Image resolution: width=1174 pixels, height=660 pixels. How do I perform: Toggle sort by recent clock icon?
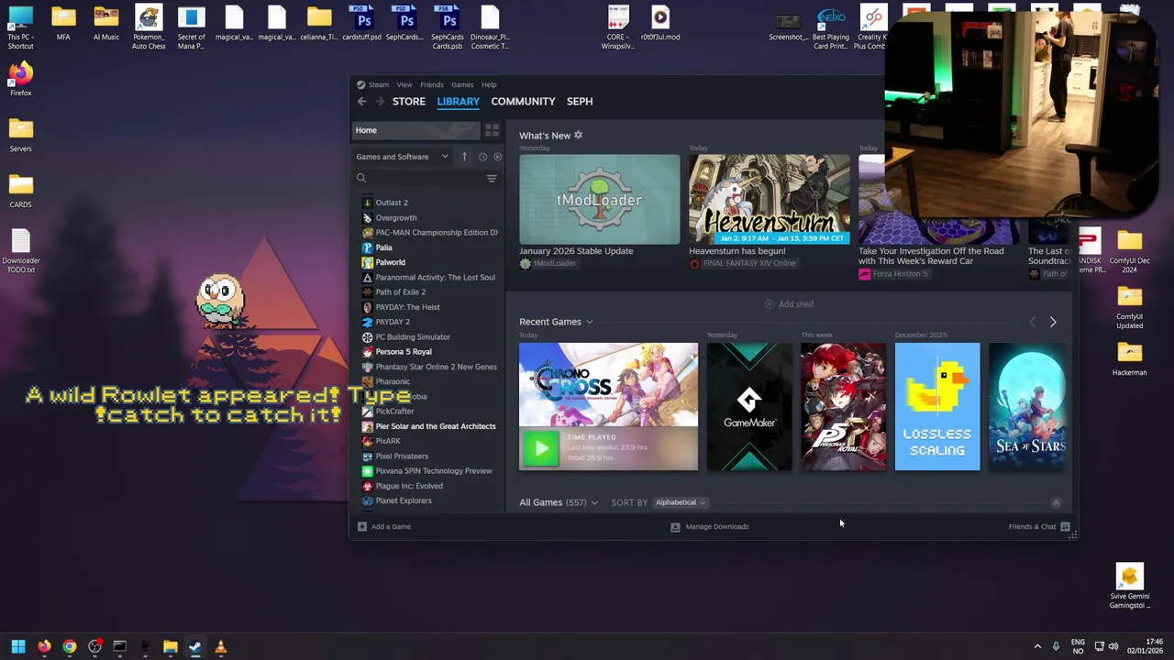[482, 157]
